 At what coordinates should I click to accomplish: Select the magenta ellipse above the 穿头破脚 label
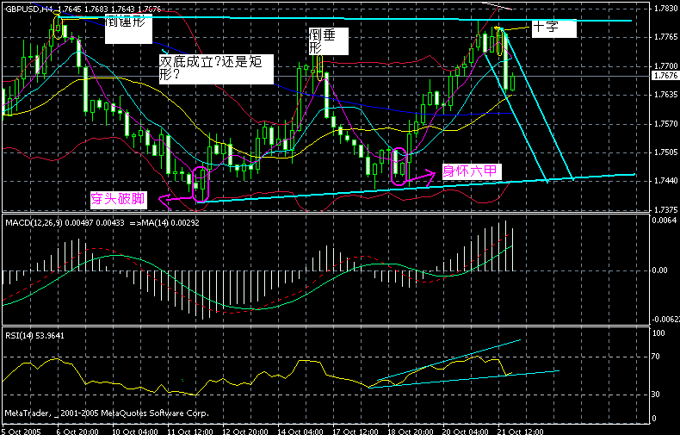click(x=201, y=183)
